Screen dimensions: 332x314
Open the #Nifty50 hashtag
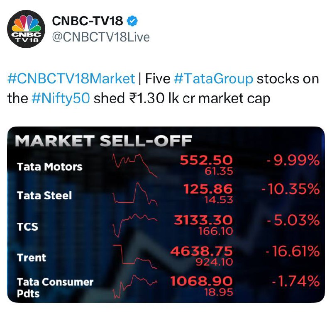pos(61,98)
